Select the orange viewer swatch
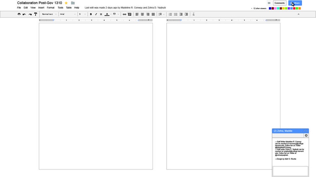Screen dimensions: 316x177 [300, 8]
